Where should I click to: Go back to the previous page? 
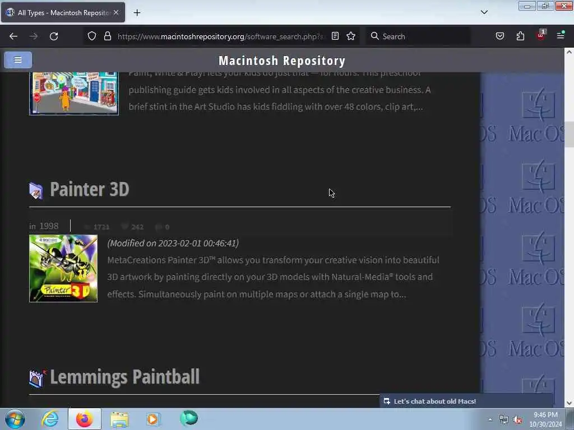pos(13,36)
